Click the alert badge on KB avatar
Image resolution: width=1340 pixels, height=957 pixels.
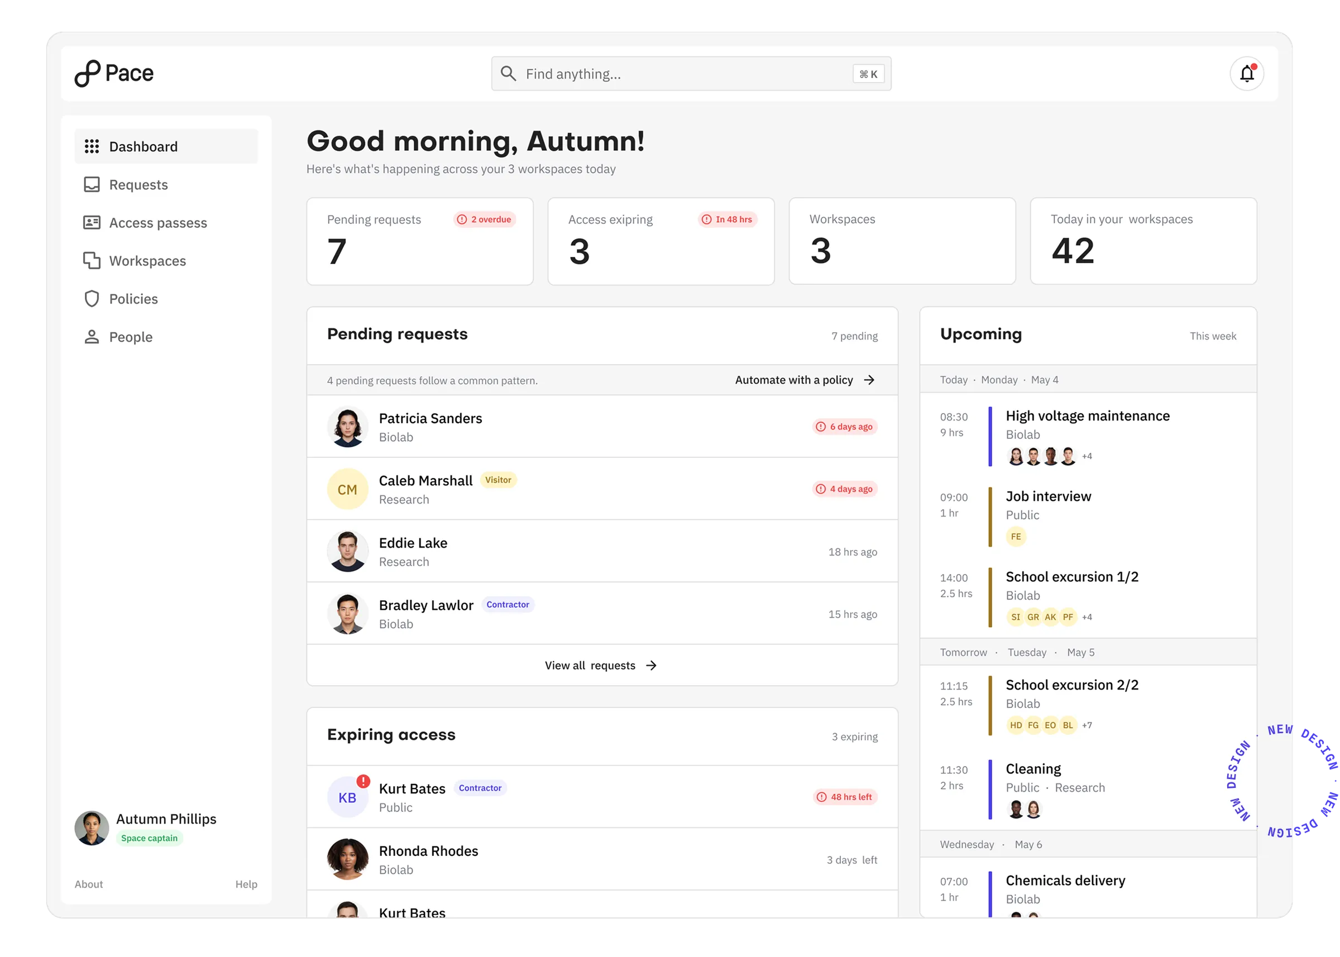363,781
